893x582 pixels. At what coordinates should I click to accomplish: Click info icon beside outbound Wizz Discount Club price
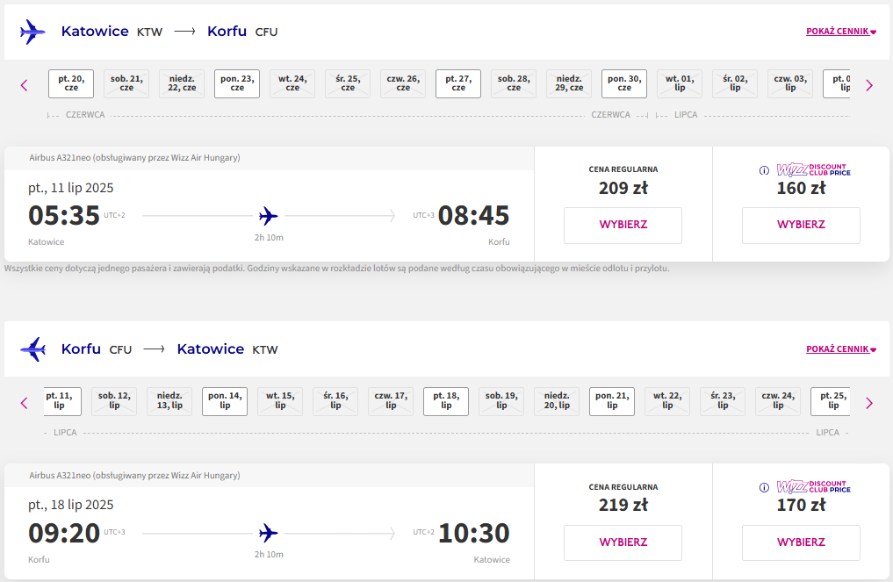click(x=764, y=170)
